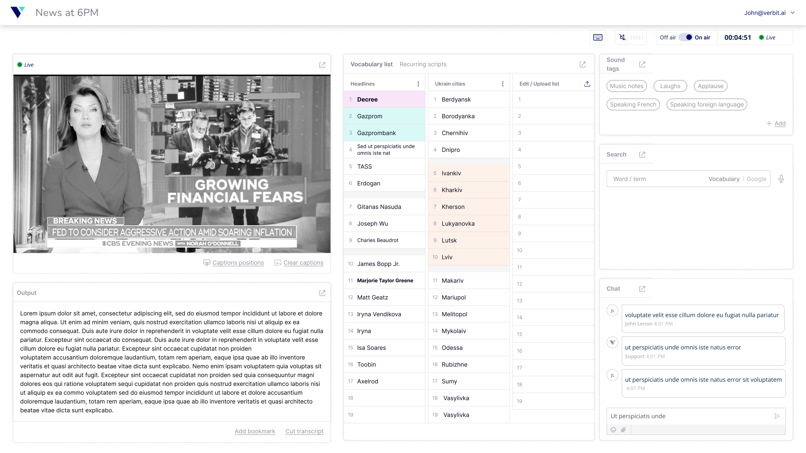Screen dimensions: 806x453
Task: Click the Verbit logo
Action: click(18, 12)
